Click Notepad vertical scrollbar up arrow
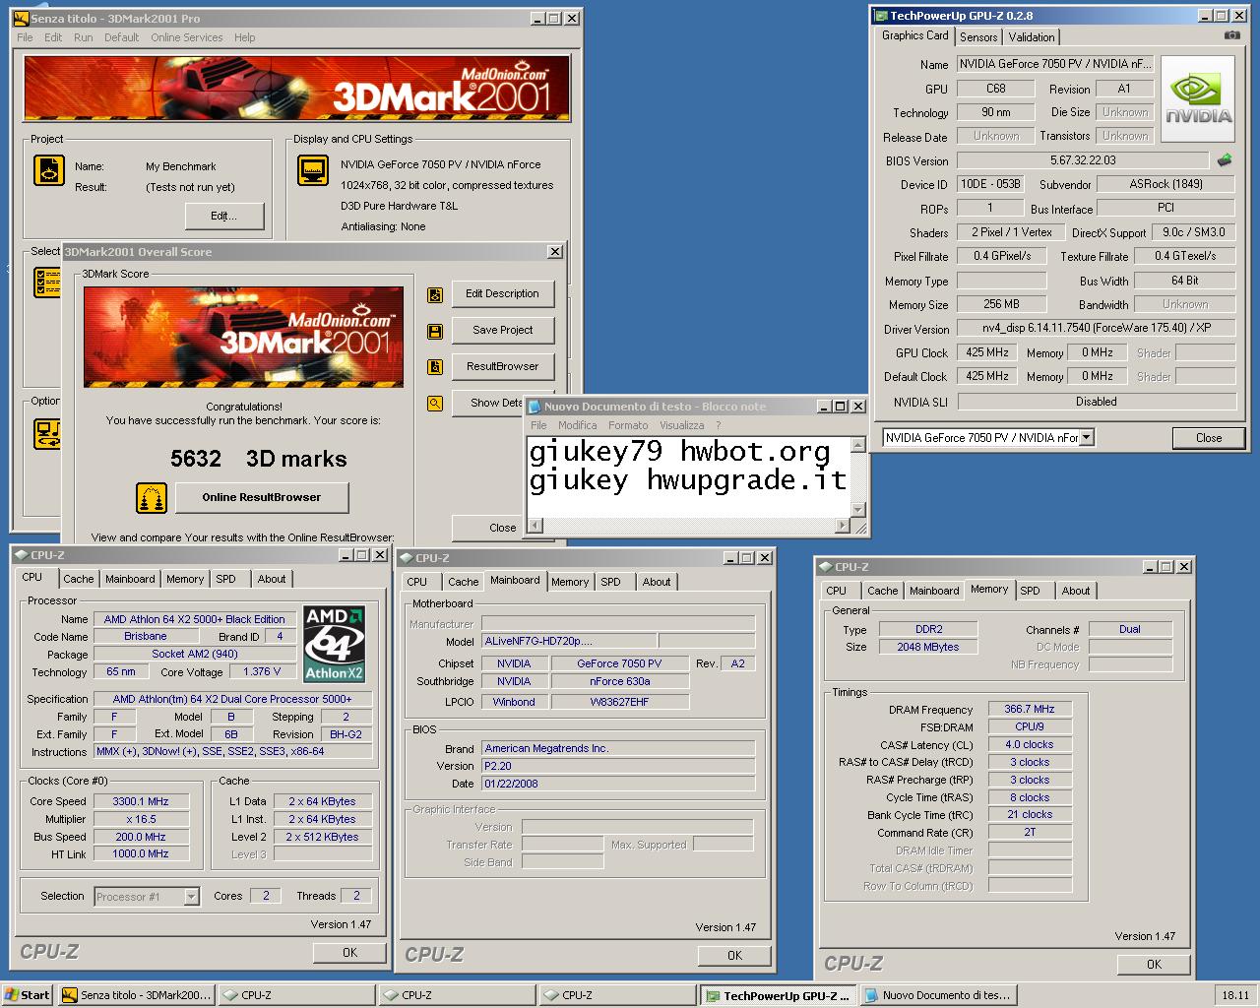Viewport: 1260px width, 1008px height. (858, 445)
